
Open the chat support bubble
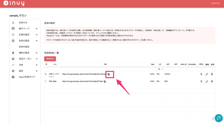(219, 118)
